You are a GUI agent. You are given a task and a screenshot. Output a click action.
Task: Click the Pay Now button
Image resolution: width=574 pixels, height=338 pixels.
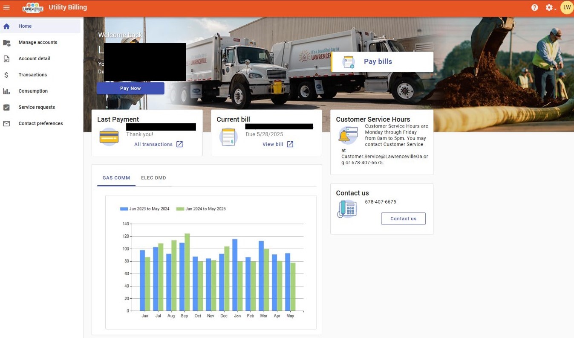pyautogui.click(x=130, y=88)
